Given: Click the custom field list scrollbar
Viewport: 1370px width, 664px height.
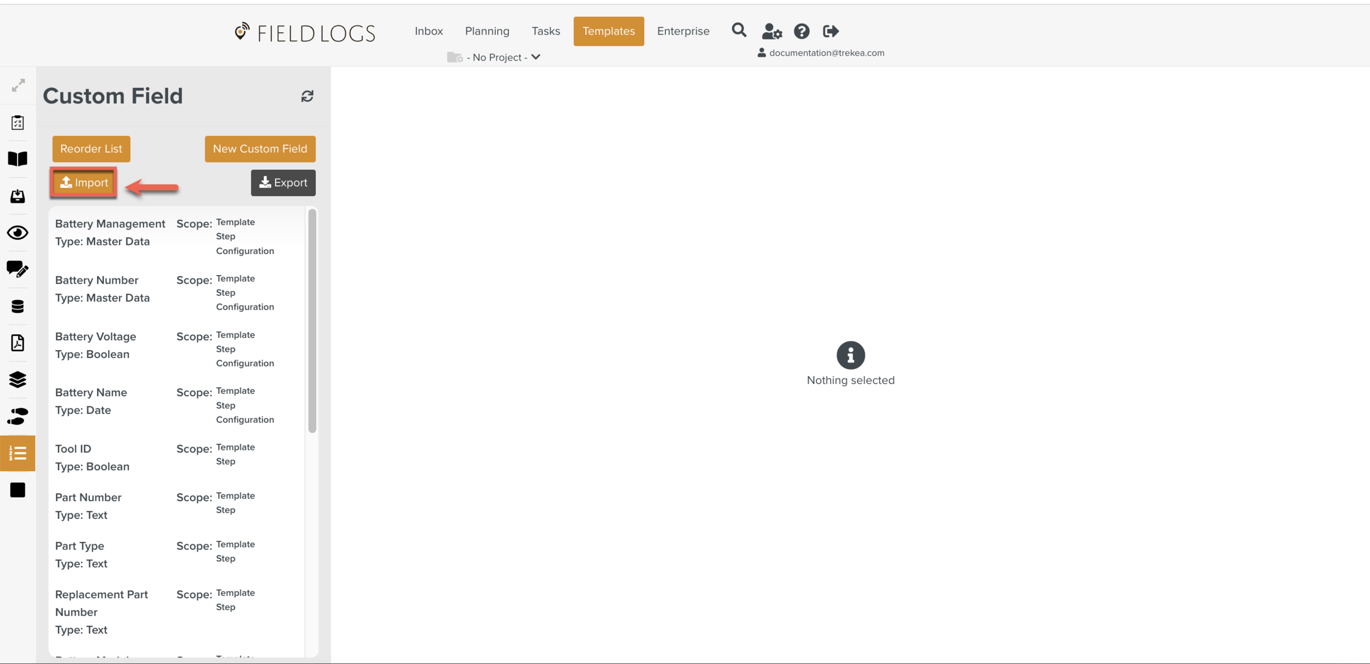Looking at the screenshot, I should point(312,320).
